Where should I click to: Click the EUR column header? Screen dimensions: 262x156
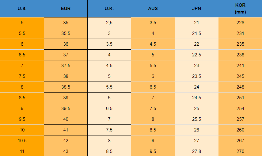(66, 9)
